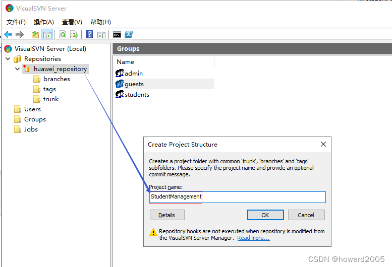The image size is (392, 267).
Task: Toggle the Show/Hide Console Tree icon
Action: point(47,34)
